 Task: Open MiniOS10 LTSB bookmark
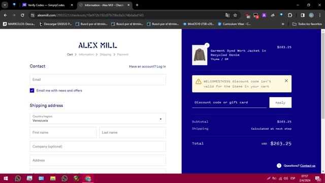199,24
